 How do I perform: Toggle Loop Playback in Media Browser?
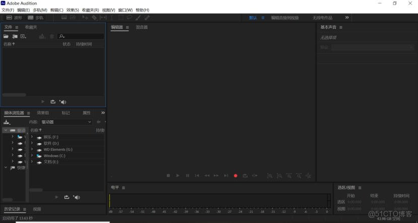(67, 197)
